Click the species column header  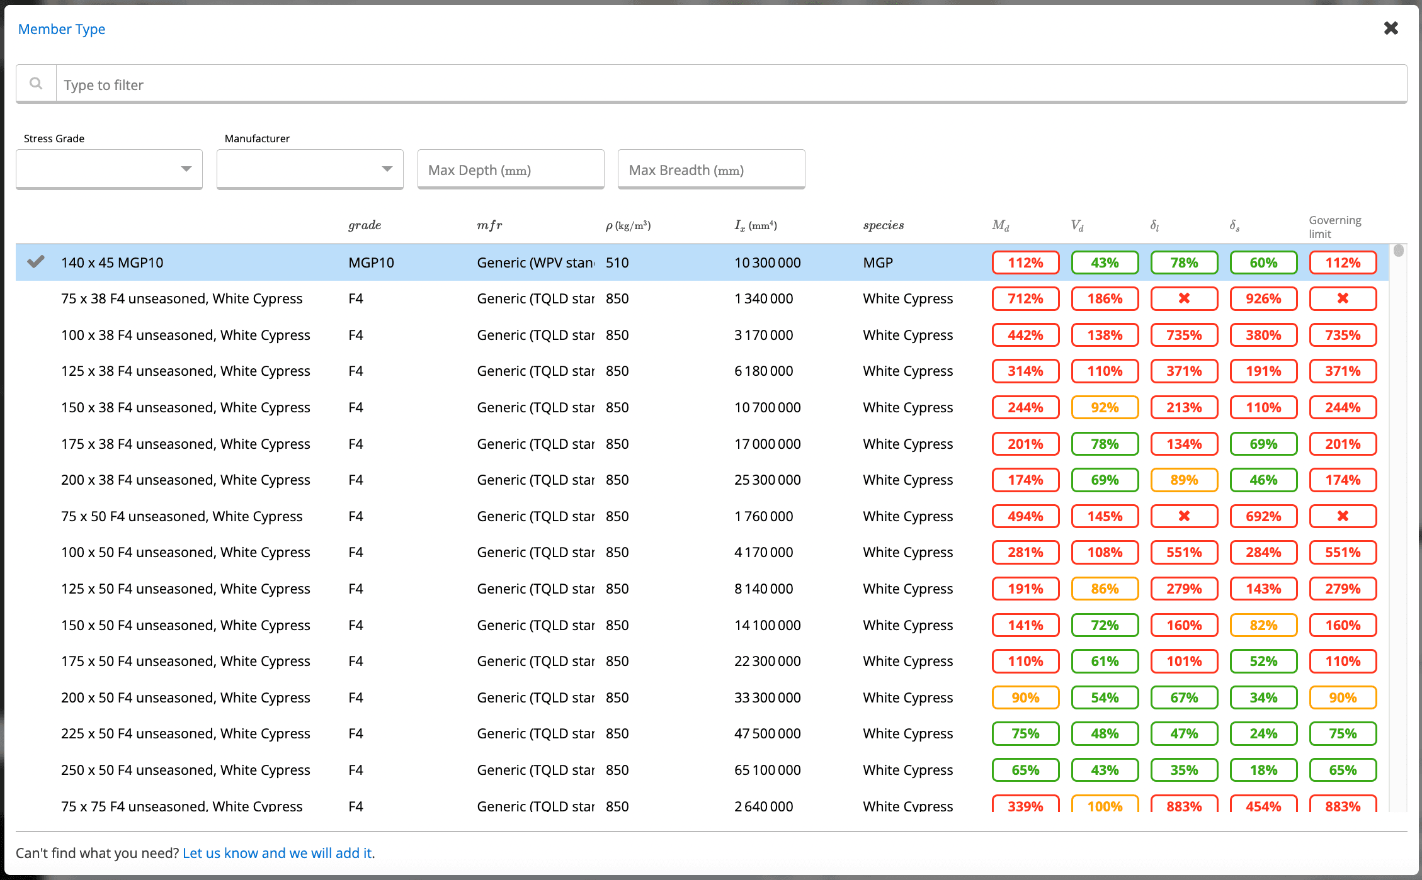883,225
